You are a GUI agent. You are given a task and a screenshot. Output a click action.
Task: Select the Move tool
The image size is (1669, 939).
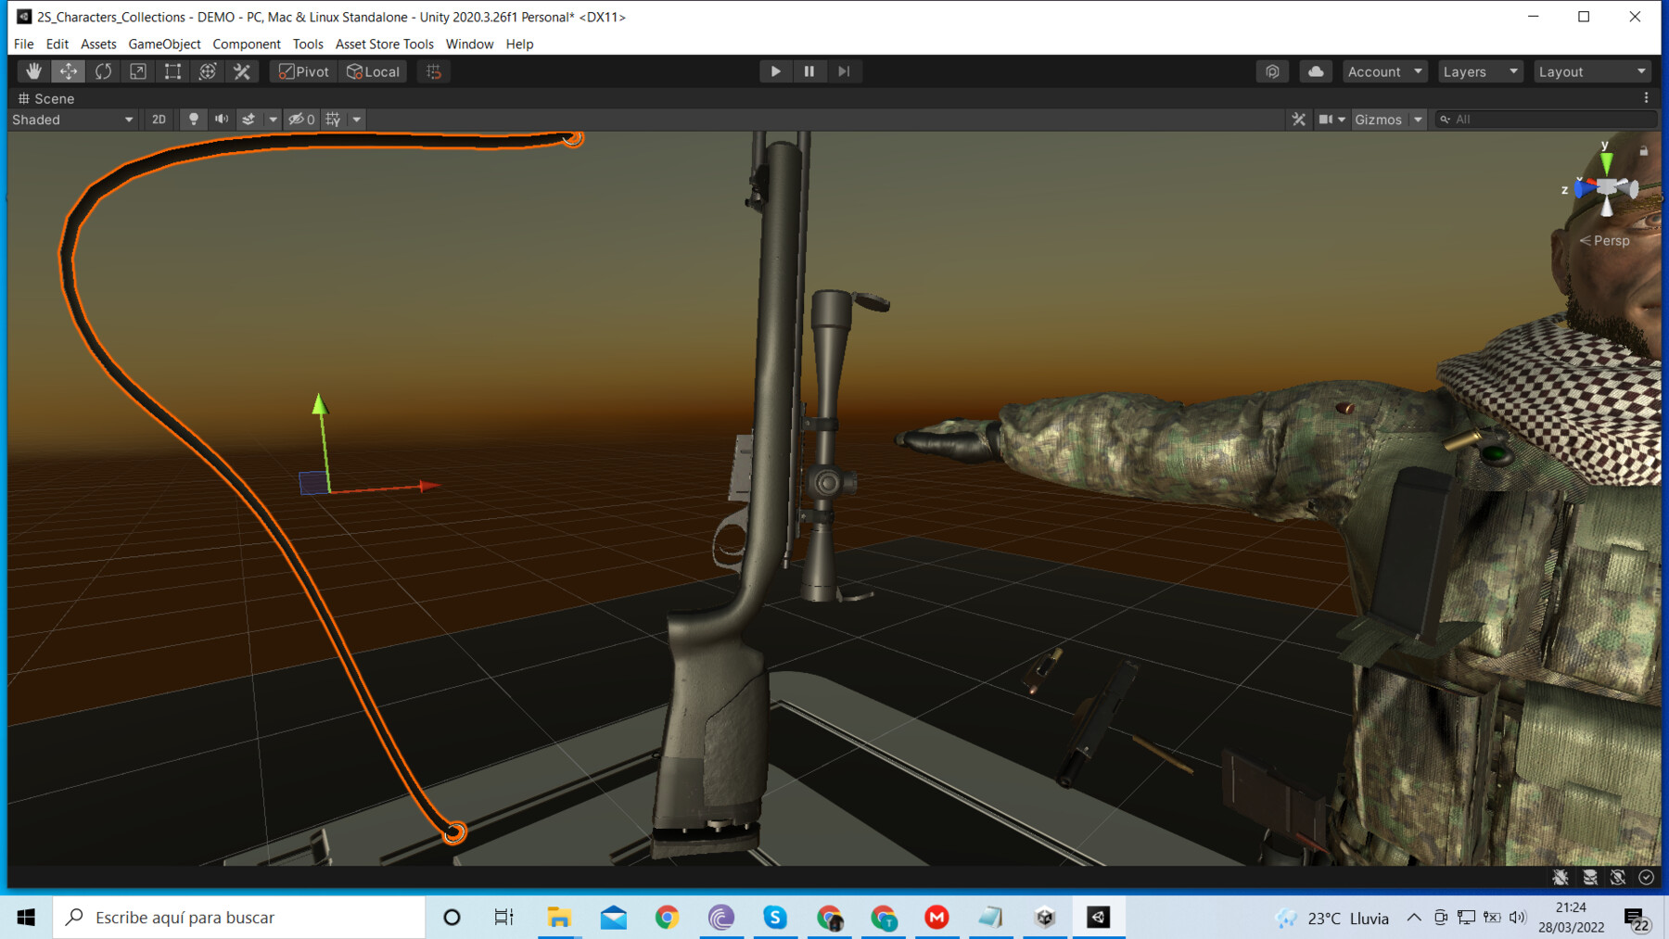(69, 71)
